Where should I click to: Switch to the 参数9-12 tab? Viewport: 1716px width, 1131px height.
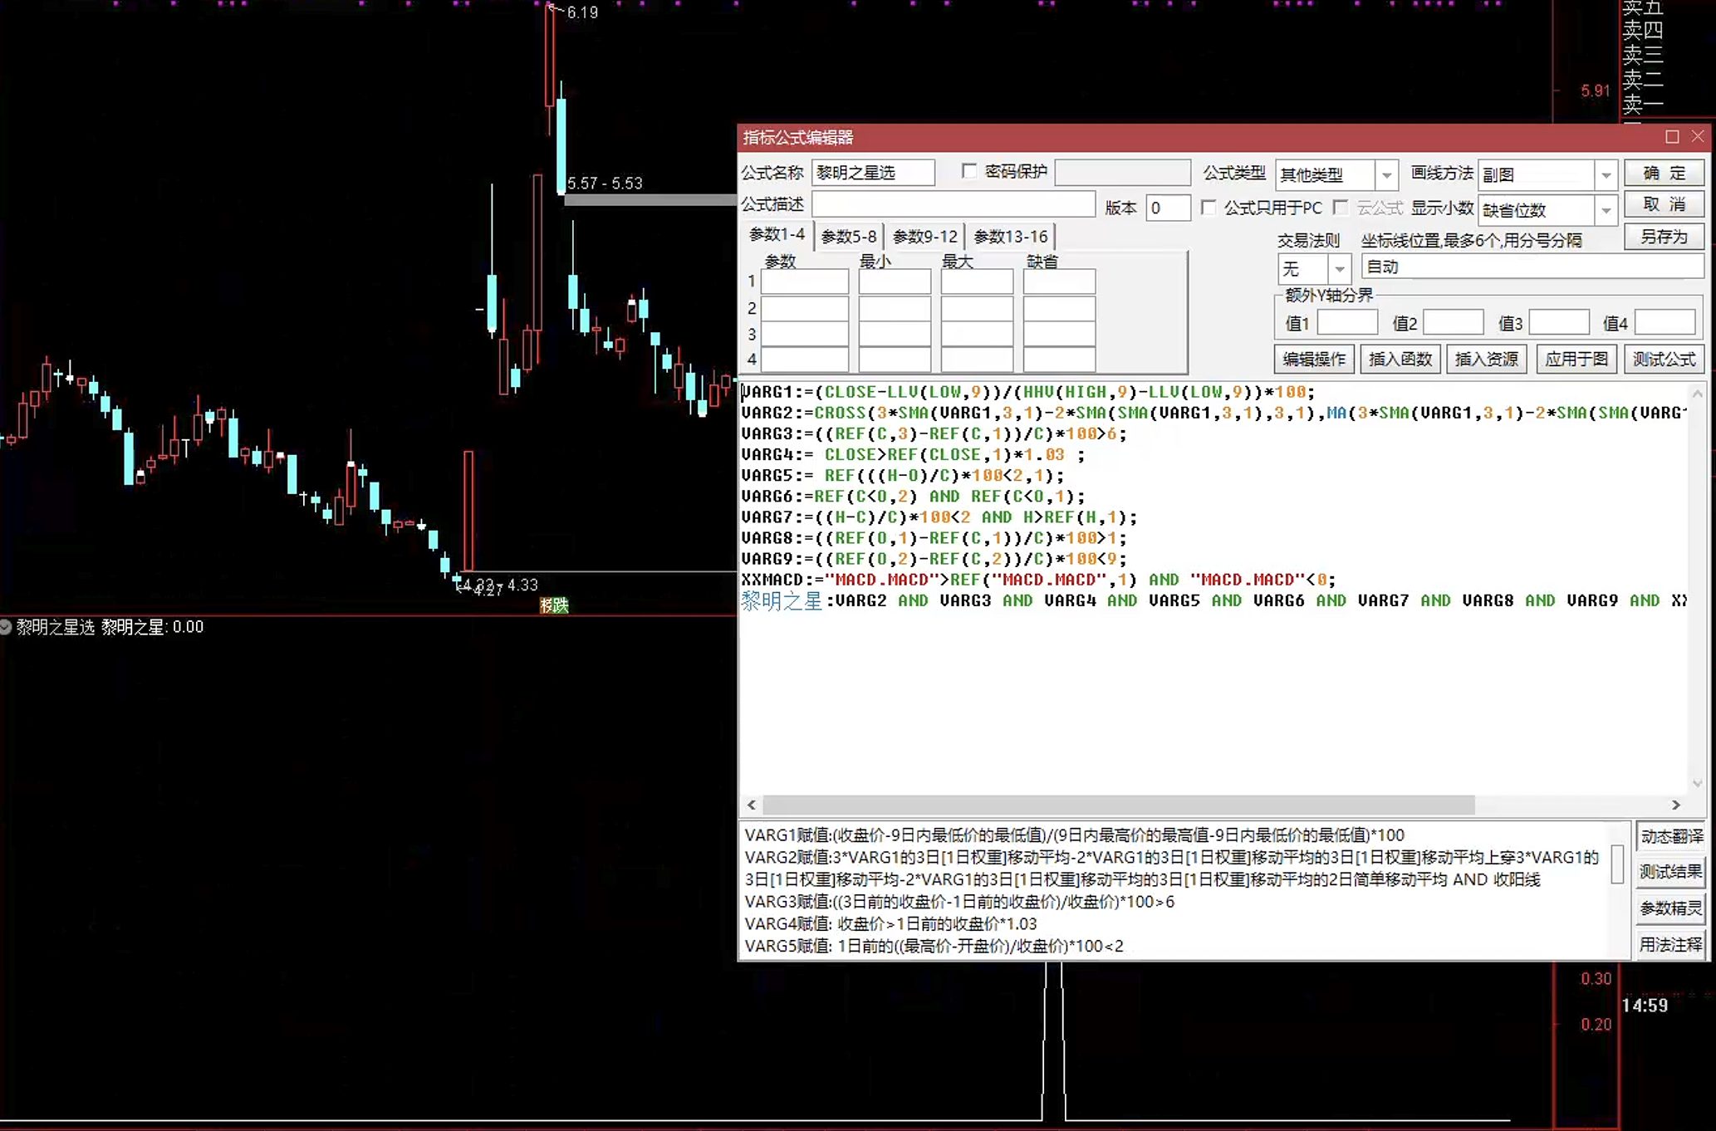(924, 237)
